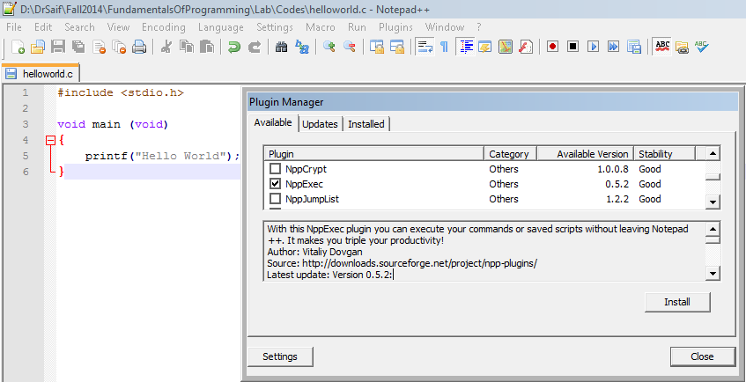Switch to the Updates tab
Image resolution: width=746 pixels, height=382 pixels.
[x=321, y=124]
